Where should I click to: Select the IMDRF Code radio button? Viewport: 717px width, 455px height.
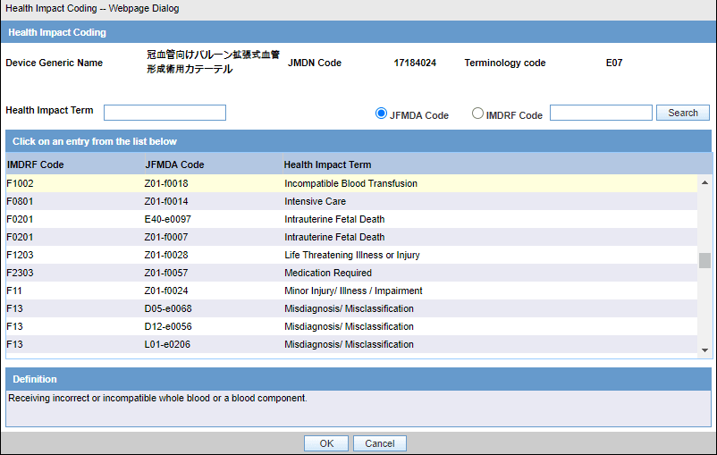477,113
